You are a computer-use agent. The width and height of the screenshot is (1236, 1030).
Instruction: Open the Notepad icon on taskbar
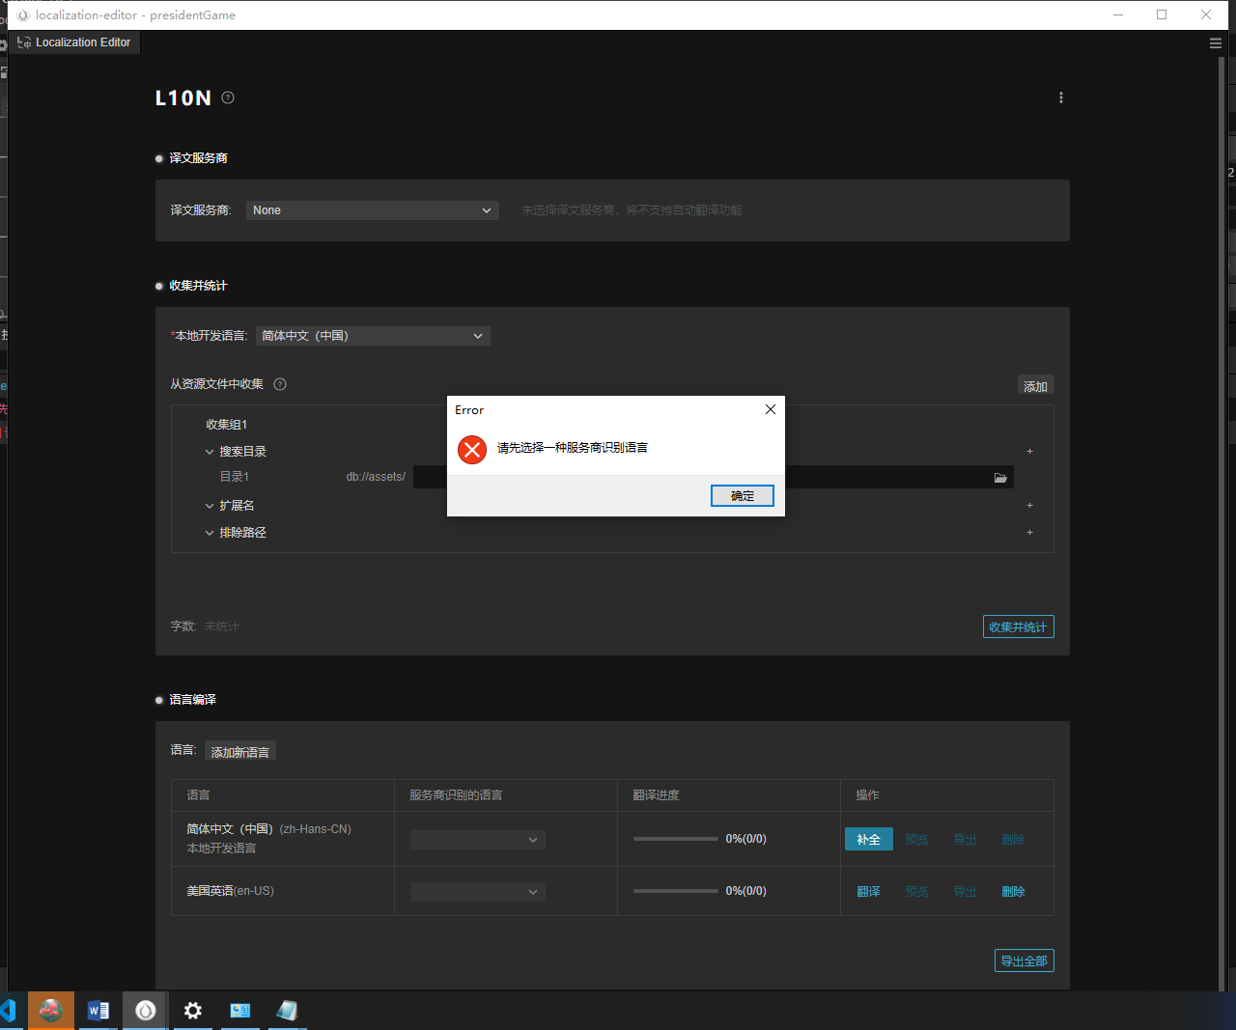(x=287, y=1011)
